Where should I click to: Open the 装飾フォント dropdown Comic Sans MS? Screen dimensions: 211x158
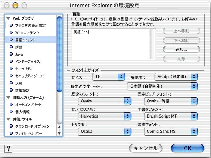(171, 132)
